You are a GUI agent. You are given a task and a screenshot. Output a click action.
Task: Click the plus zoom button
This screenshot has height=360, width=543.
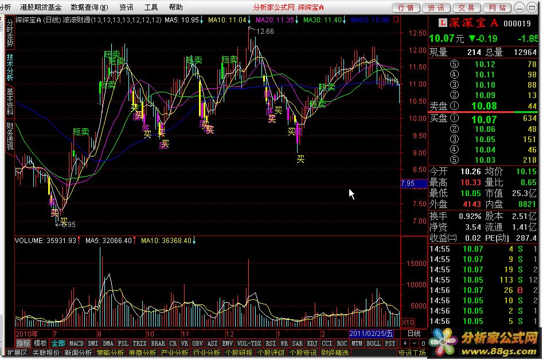pyautogui.click(x=405, y=343)
